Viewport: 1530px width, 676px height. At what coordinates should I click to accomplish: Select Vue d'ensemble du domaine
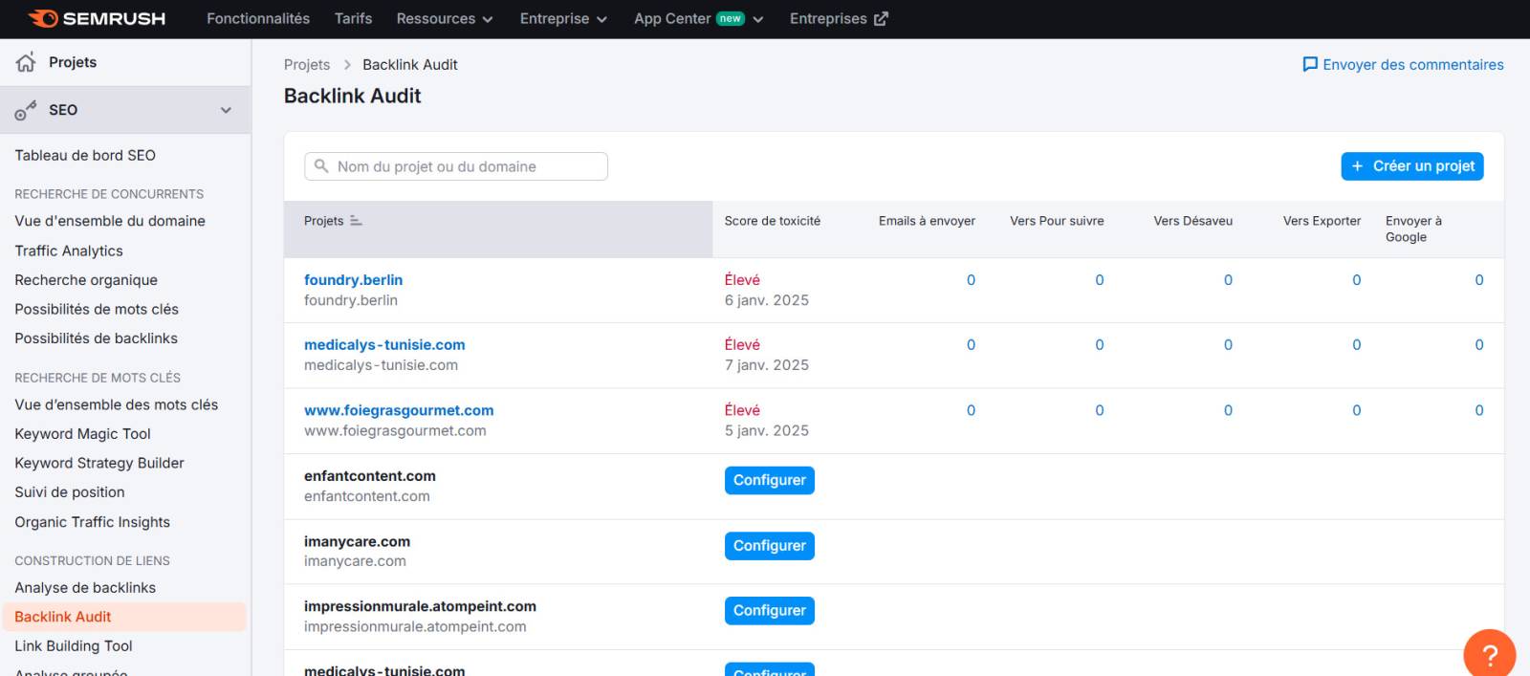(x=110, y=221)
